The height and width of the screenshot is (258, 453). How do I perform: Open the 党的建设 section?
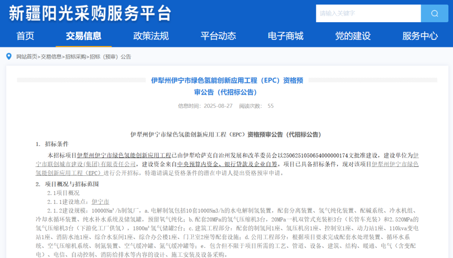(x=352, y=36)
